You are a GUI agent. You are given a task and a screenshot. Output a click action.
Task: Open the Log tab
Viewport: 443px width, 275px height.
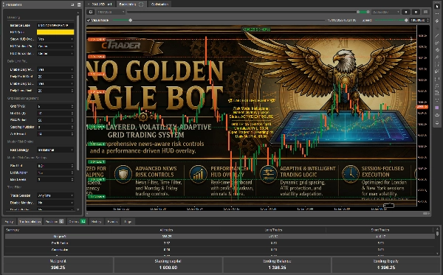[x=128, y=221]
